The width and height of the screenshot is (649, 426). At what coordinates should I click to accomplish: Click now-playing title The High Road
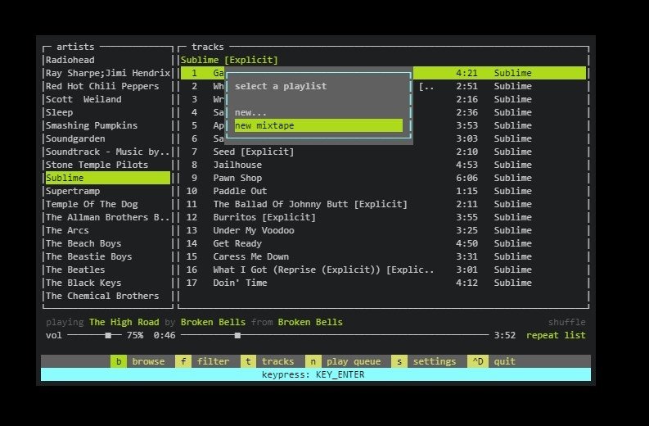pyautogui.click(x=124, y=322)
